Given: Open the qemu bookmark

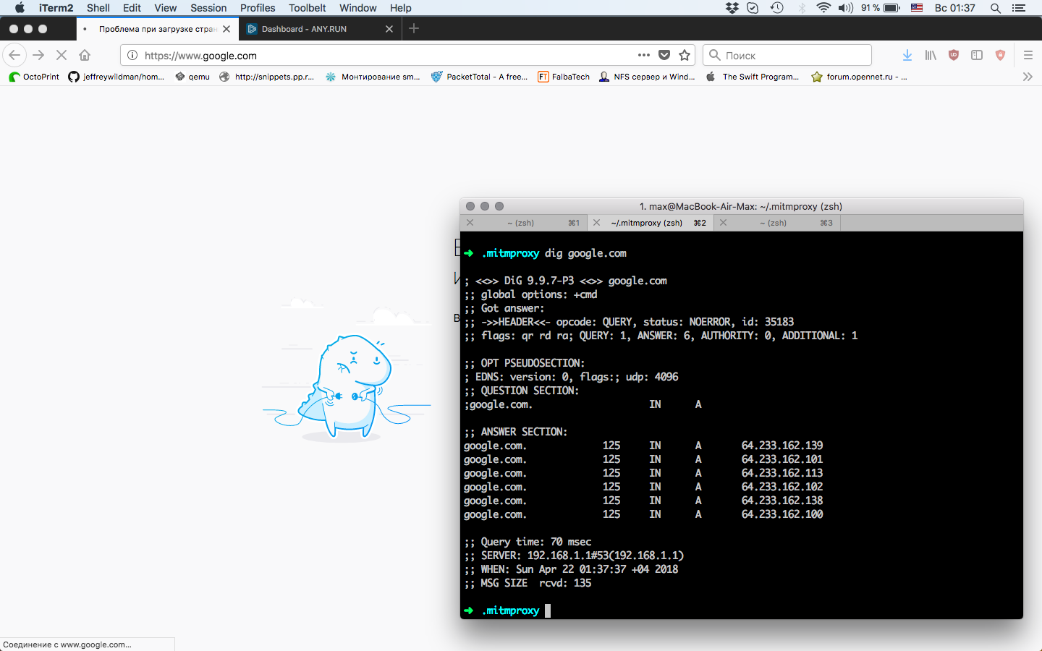Looking at the screenshot, I should tap(192, 77).
